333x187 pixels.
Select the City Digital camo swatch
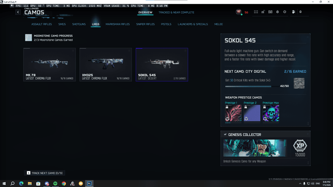299,83
